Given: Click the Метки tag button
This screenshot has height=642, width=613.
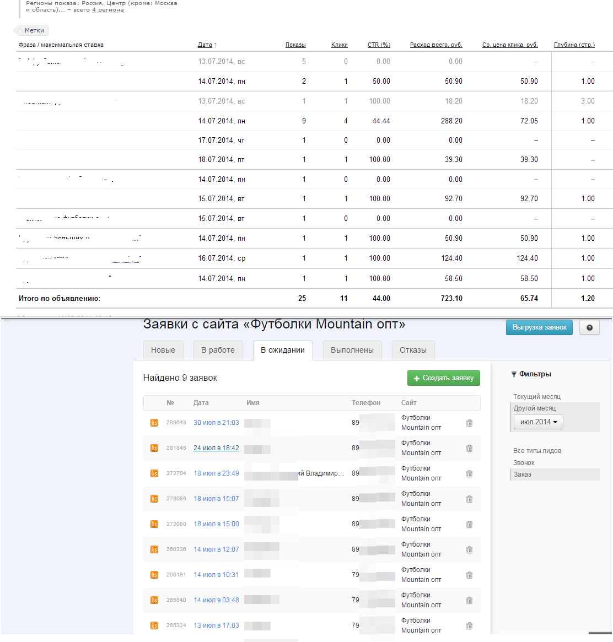Looking at the screenshot, I should click(31, 30).
